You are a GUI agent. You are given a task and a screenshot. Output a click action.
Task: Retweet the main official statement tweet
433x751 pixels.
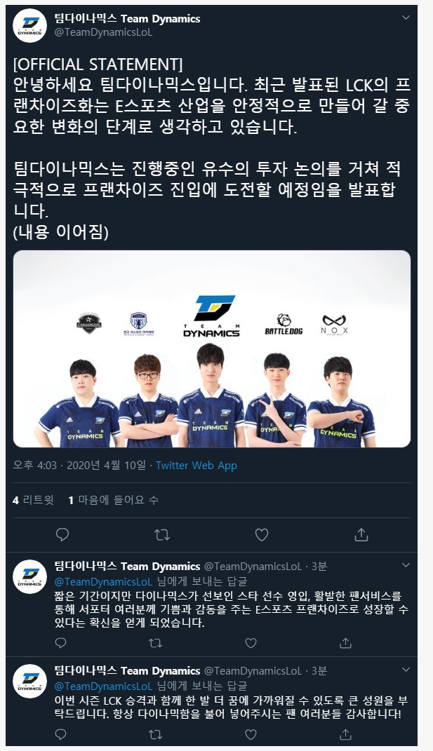tap(162, 534)
